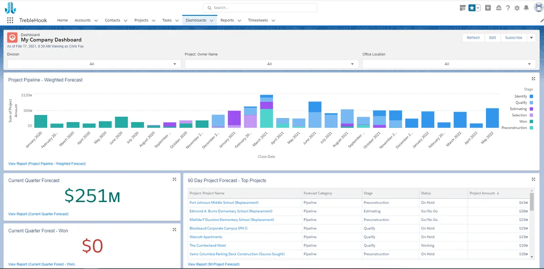
Task: Open Wescott Apartments project link
Action: [206, 237]
